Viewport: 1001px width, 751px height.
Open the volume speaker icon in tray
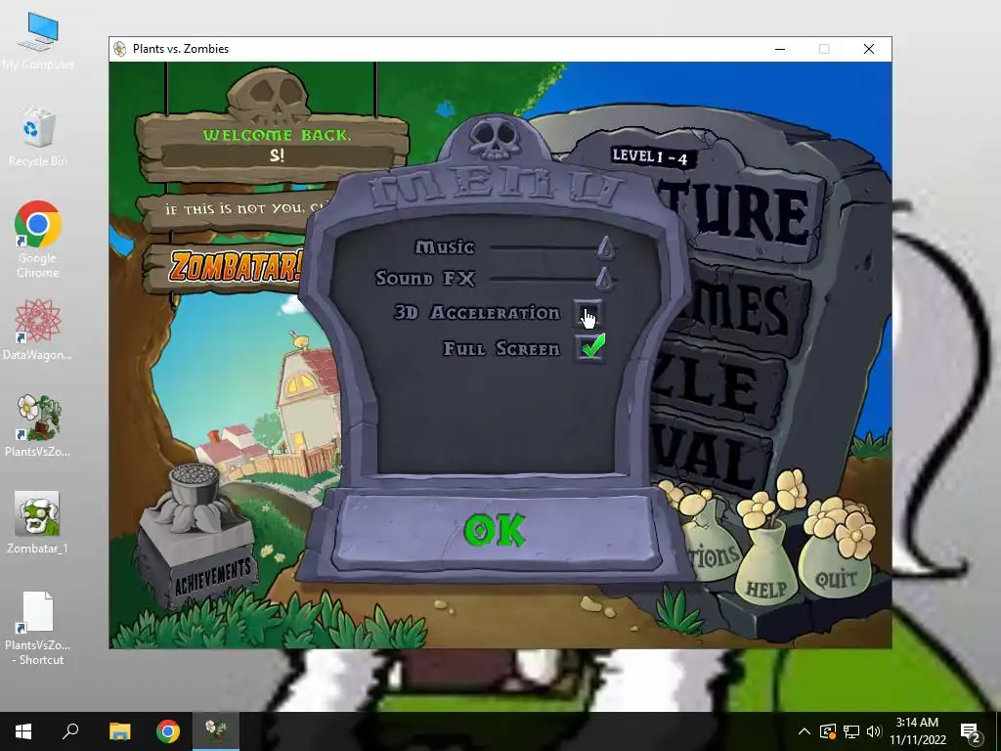874,731
